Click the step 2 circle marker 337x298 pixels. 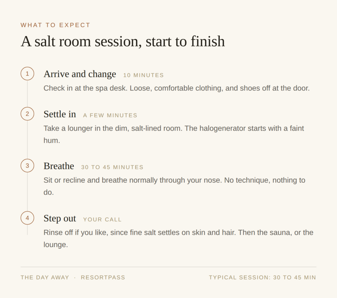(27, 114)
